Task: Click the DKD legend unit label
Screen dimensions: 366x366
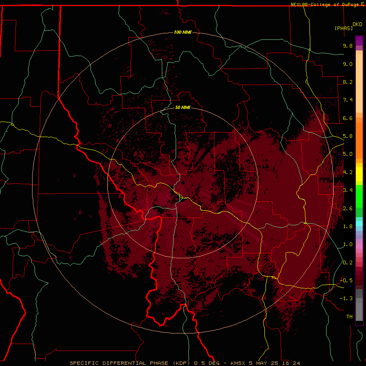Action: [357, 24]
